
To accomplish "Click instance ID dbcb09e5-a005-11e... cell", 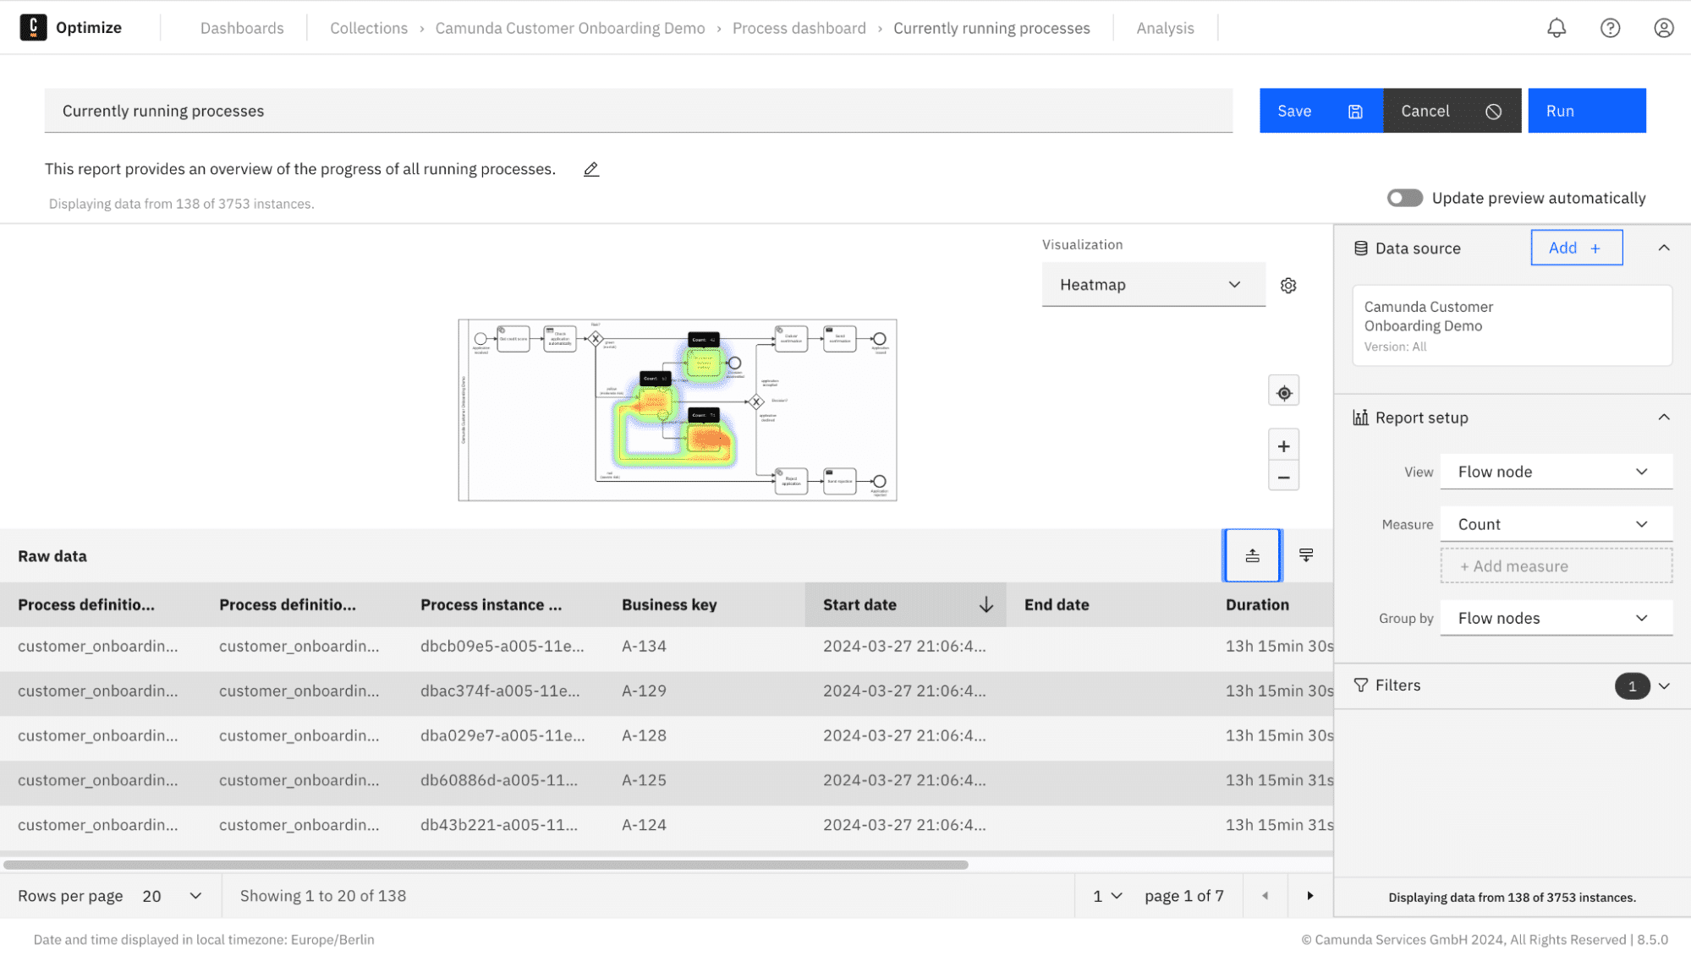I will point(502,646).
